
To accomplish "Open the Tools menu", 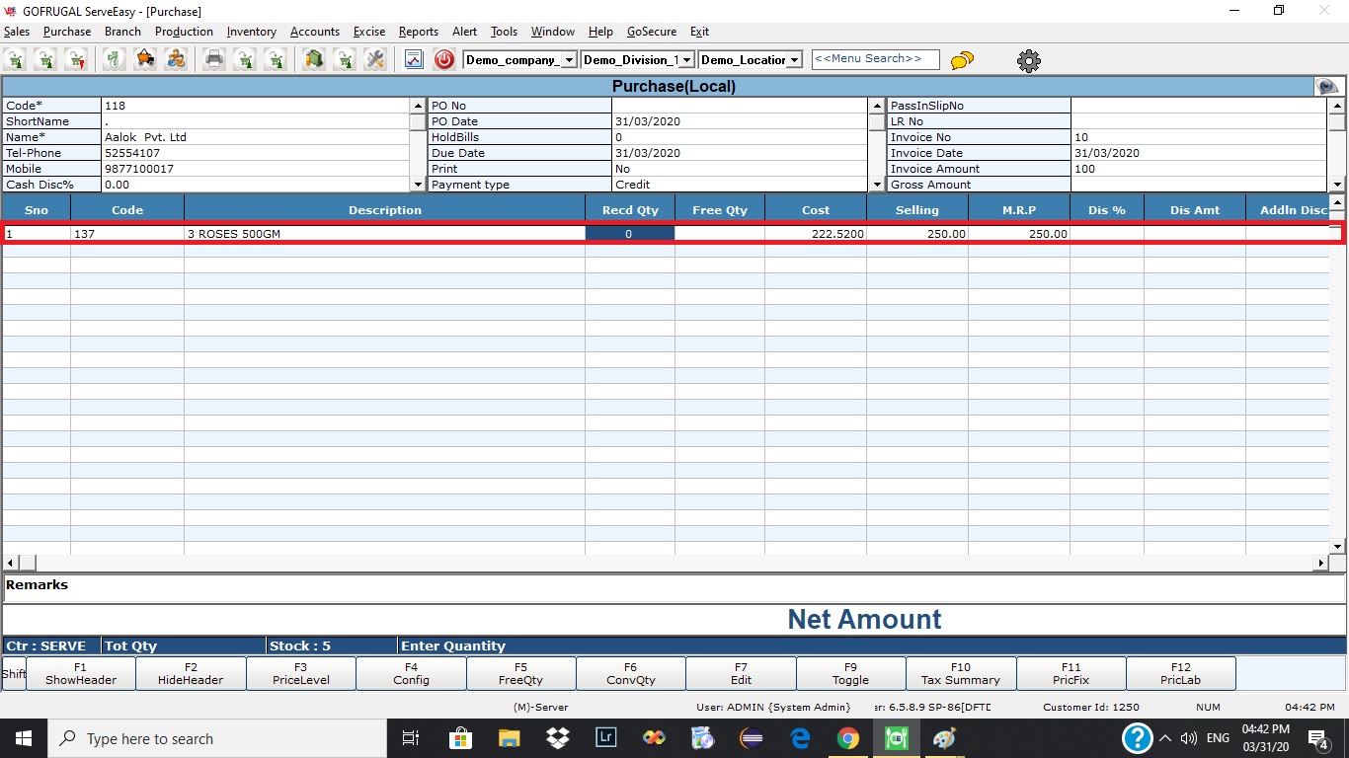I will tap(504, 32).
